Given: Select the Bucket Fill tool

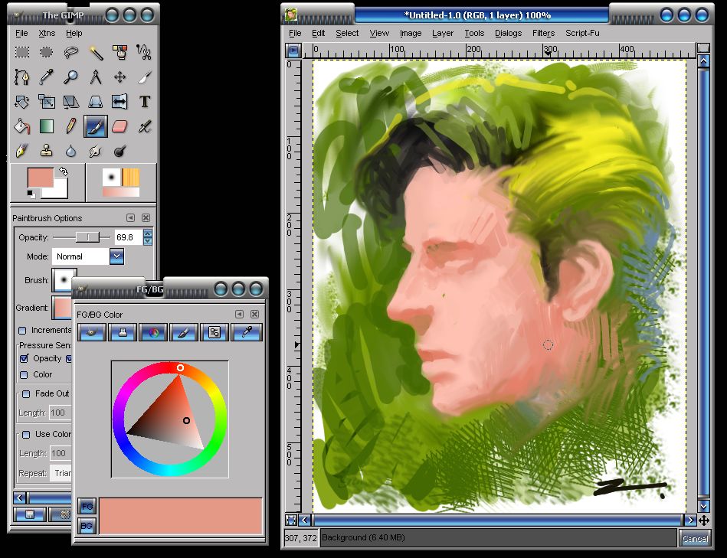Looking at the screenshot, I should (x=21, y=126).
